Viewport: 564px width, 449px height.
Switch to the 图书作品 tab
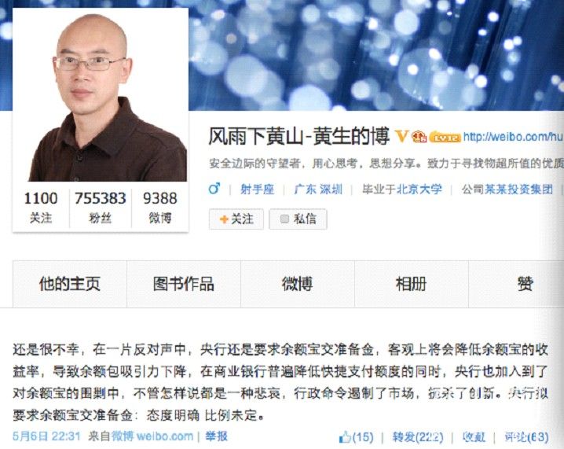point(184,284)
